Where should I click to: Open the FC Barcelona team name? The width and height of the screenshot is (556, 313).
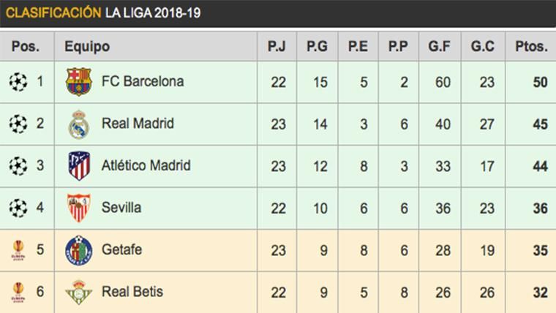pyautogui.click(x=142, y=81)
